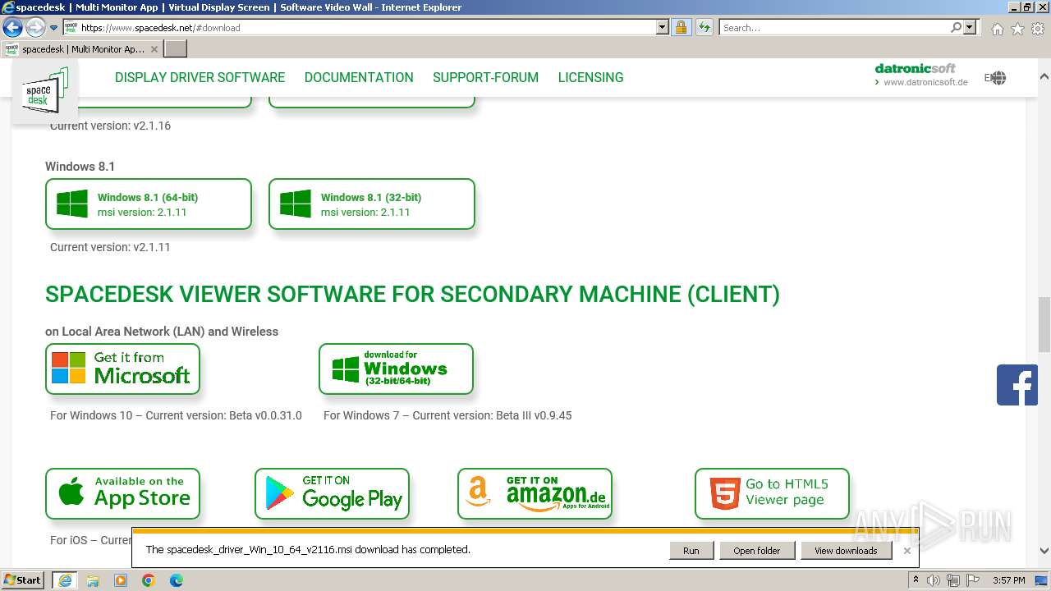Open the media player taskbar icon
The height and width of the screenshot is (591, 1051).
click(121, 580)
